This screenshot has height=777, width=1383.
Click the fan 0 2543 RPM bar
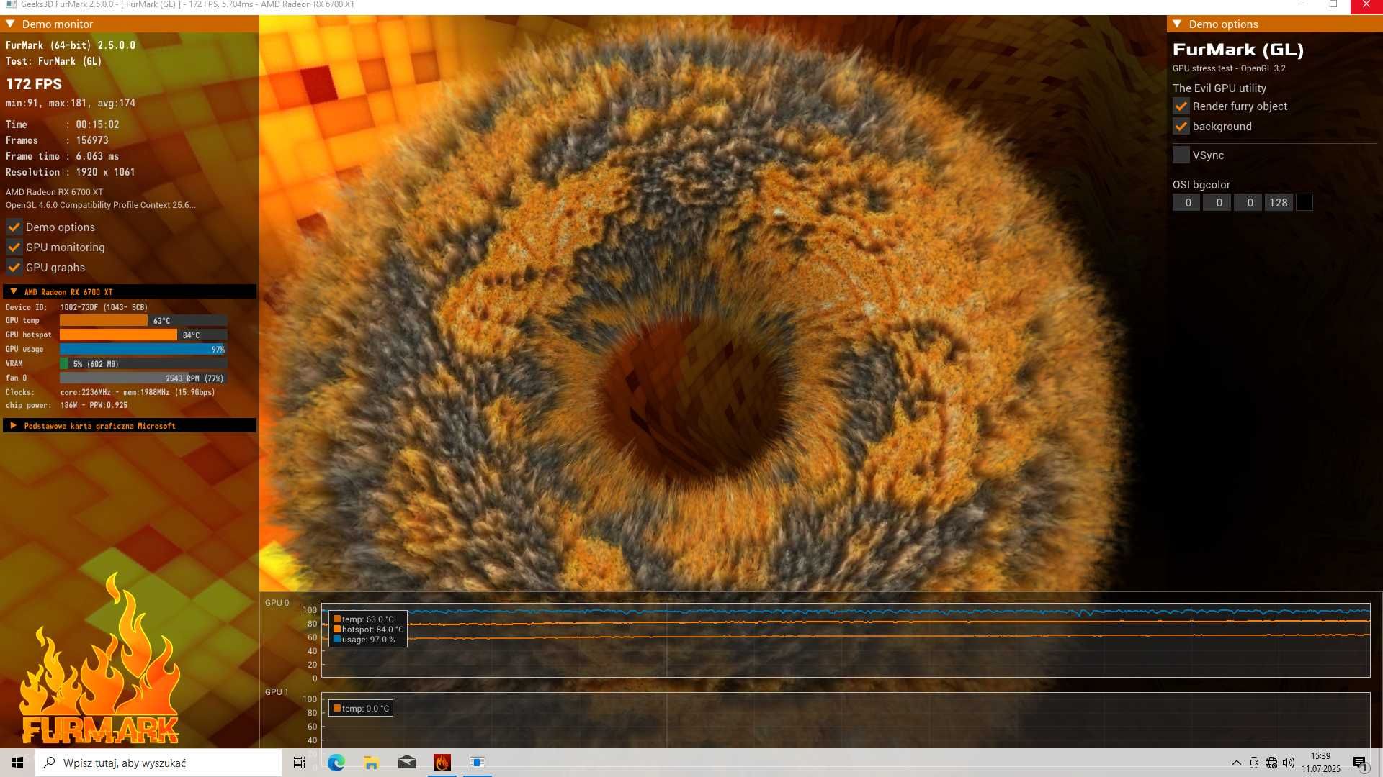(x=143, y=378)
